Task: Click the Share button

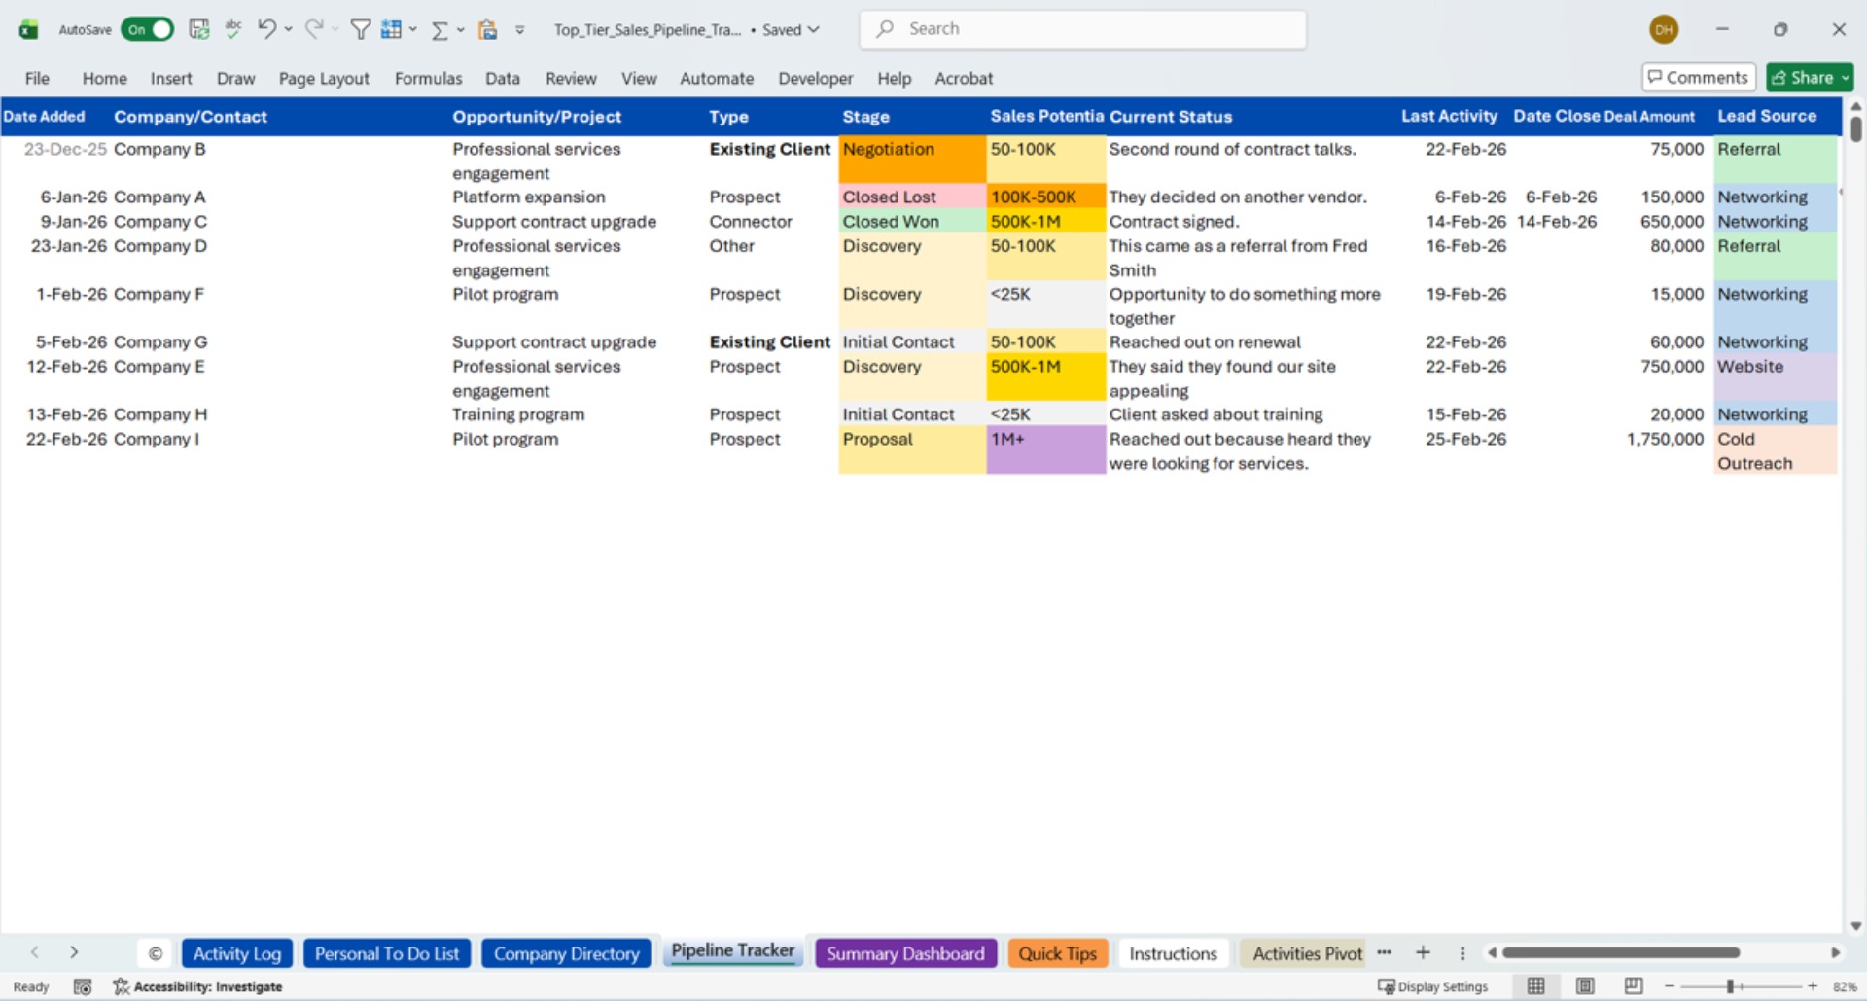Action: point(1809,77)
